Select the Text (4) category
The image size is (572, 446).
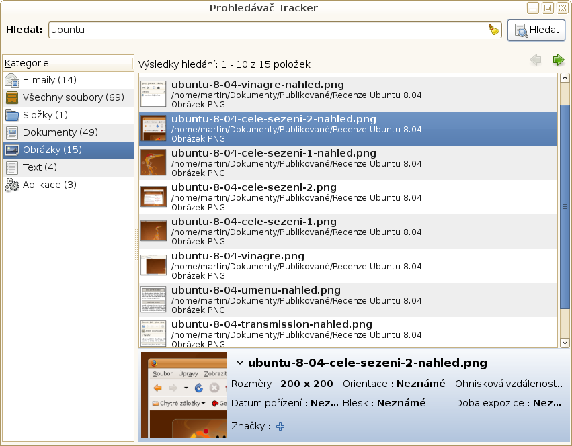pyautogui.click(x=68, y=167)
